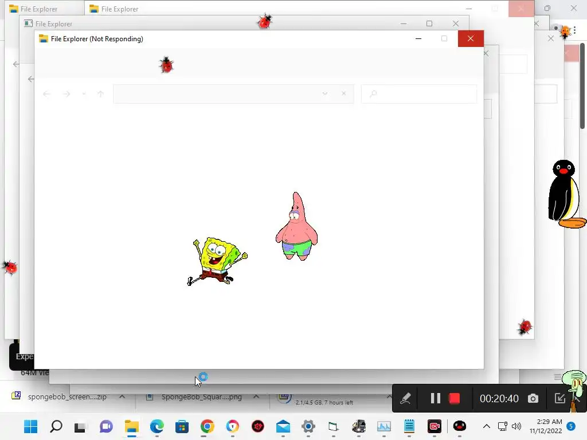
Task: Open Microsoft Edge from the taskbar
Action: pyautogui.click(x=157, y=426)
